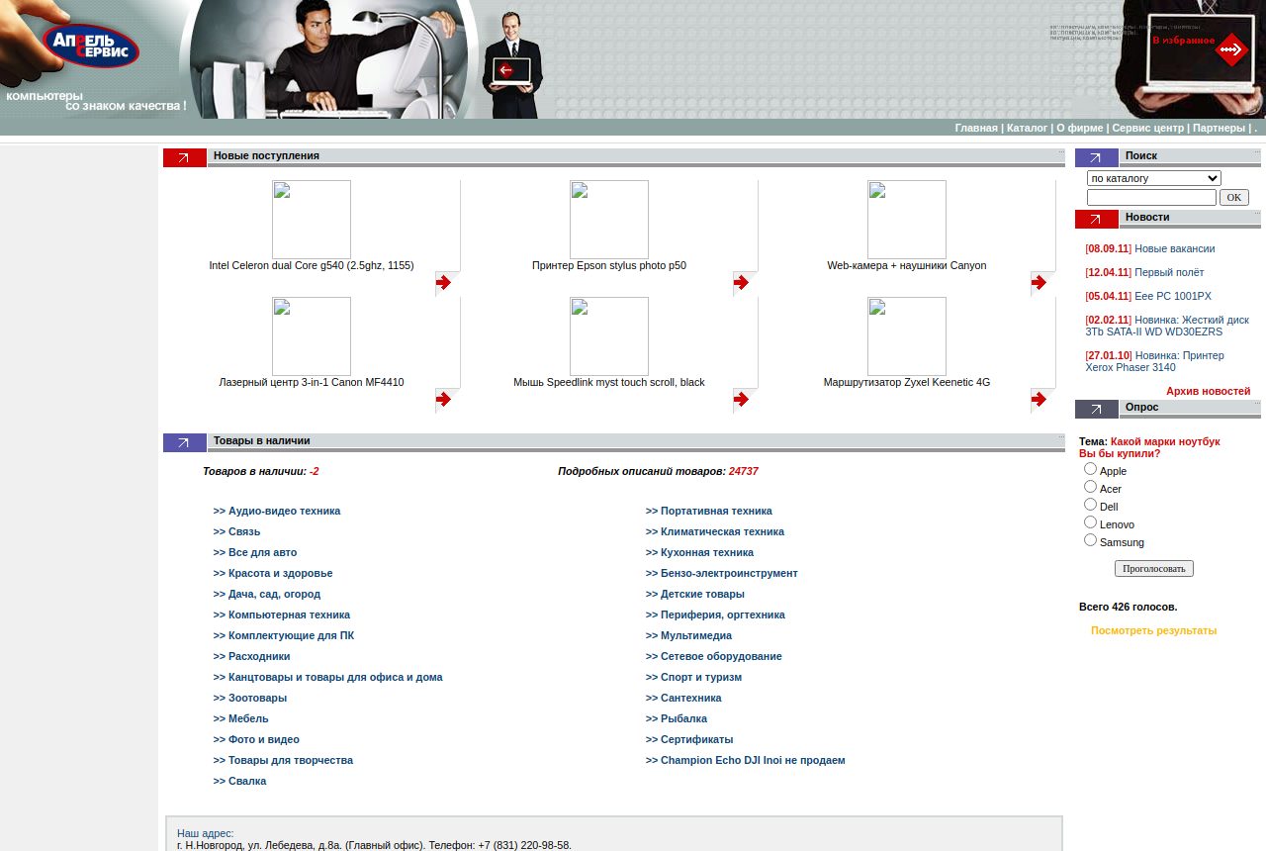This screenshot has width=1266, height=851.
Task: Click red arrow beside Маршрутизатор Zyxel Keenetic 4G
Action: tap(1039, 400)
